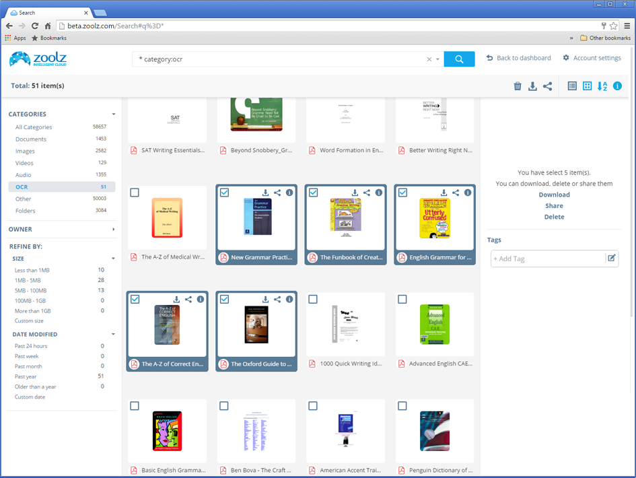Click Download link in selection panel
This screenshot has height=478, width=636.
(x=554, y=195)
